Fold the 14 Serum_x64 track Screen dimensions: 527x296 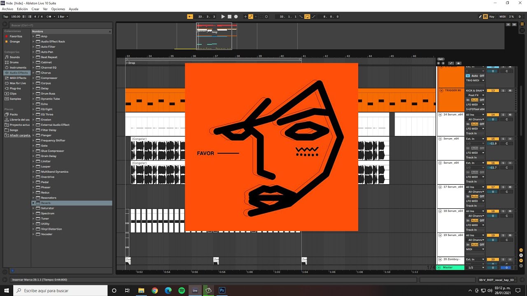[440, 115]
